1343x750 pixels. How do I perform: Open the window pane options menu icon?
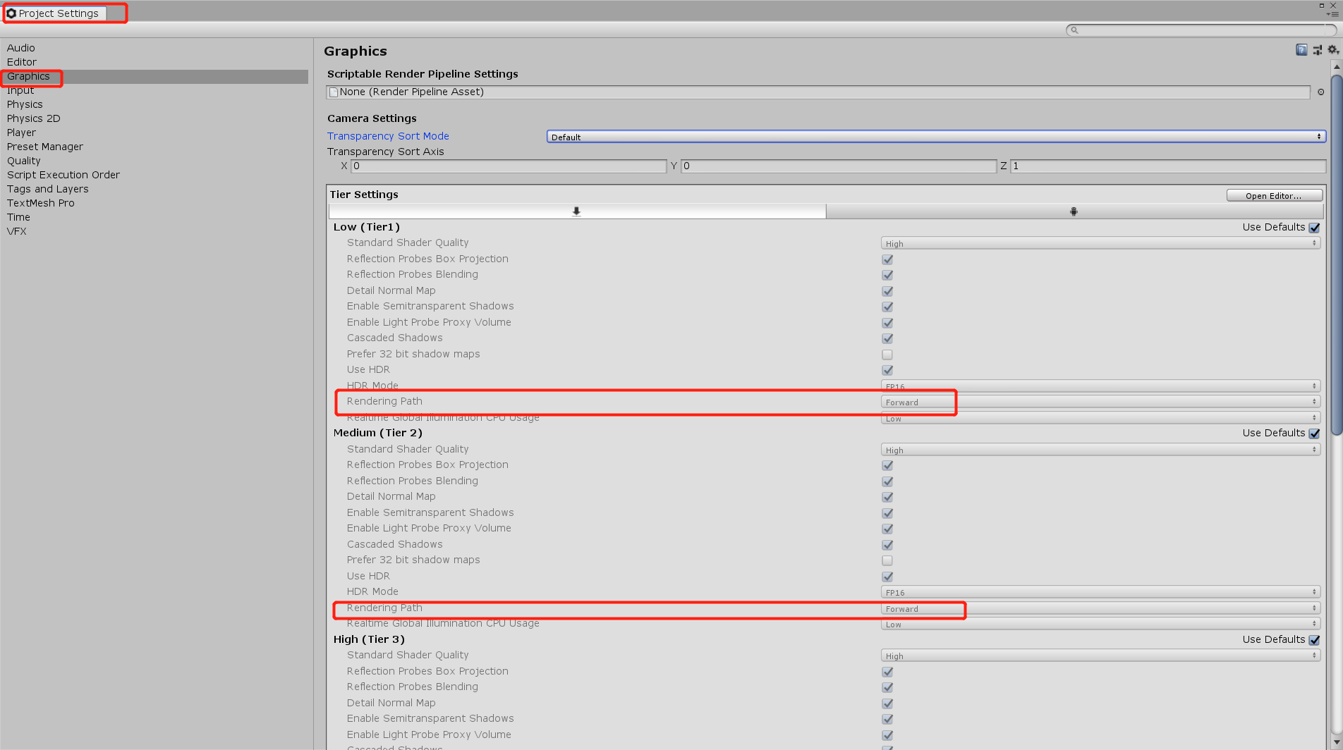click(1332, 14)
